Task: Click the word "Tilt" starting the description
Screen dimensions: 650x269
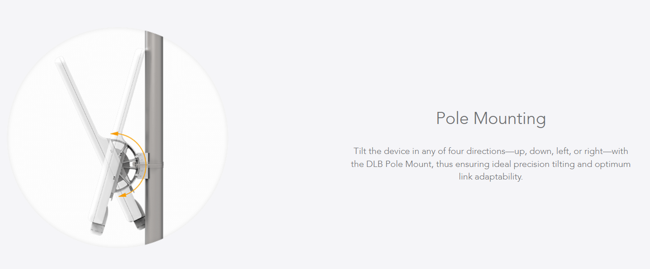Action: (x=360, y=151)
